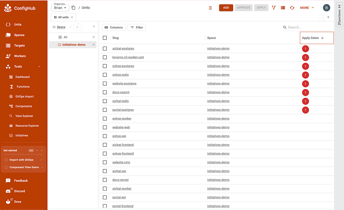Select Import with GitOps radio item

(6, 160)
